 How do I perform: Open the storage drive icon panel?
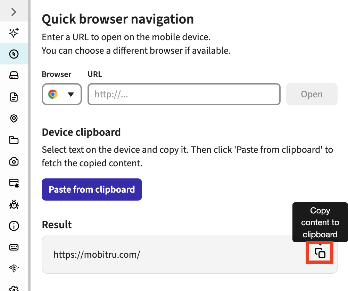coord(14,76)
